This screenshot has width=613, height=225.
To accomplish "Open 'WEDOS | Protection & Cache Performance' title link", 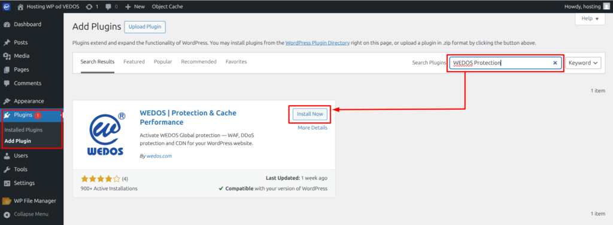I will point(188,118).
